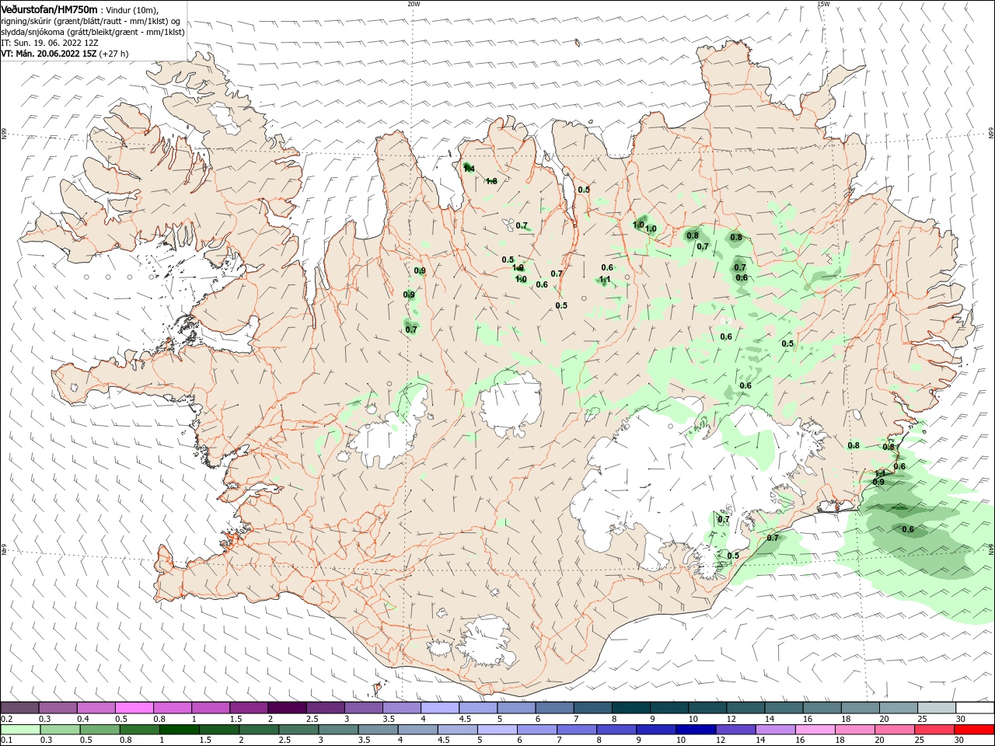Image resolution: width=995 pixels, height=746 pixels.
Task: Click the 1.4 precipitation value on the map
Action: (469, 169)
